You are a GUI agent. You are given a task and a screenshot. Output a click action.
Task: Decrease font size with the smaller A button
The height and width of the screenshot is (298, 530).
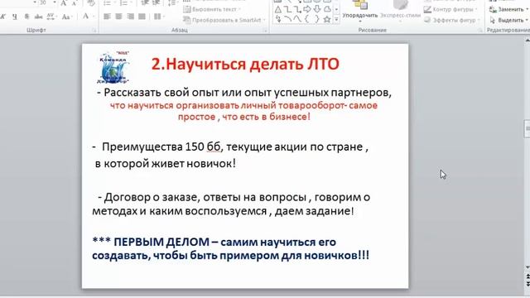[75, 3]
